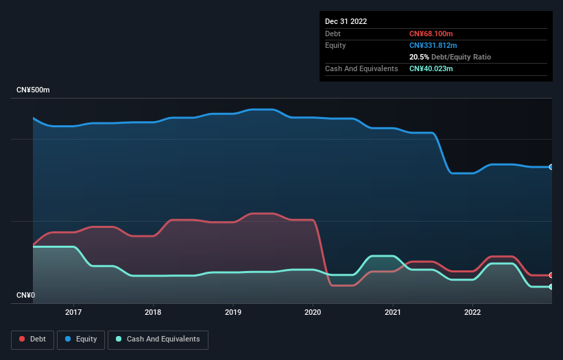This screenshot has height=360, width=563.
Task: Click the red Debt endpoint marker
Action: (x=551, y=275)
